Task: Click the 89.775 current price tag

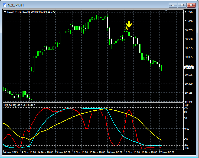Action: point(188,68)
